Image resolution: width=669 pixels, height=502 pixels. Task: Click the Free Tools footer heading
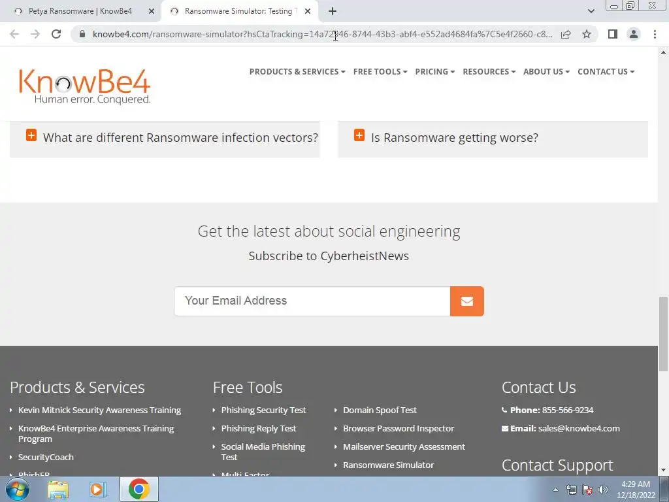point(248,388)
